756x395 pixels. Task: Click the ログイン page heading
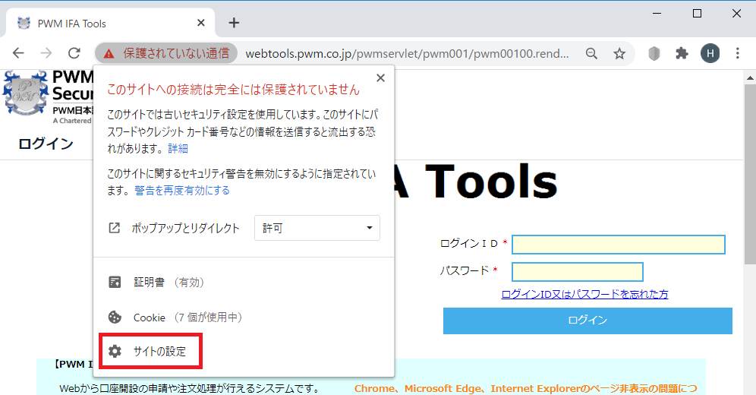click(x=46, y=144)
